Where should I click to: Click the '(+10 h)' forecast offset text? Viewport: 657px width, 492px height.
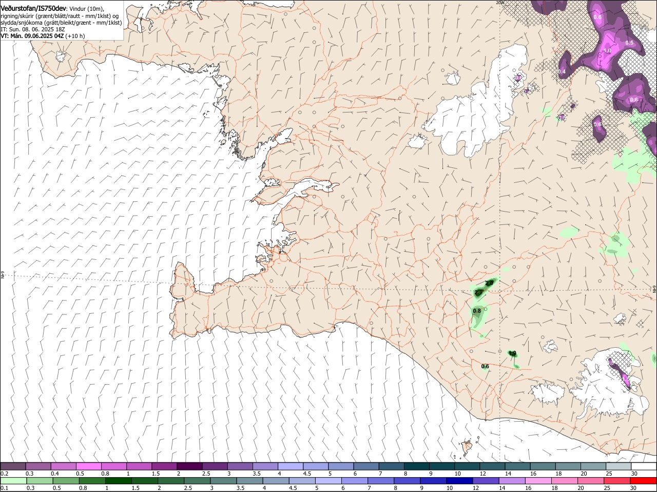76,36
